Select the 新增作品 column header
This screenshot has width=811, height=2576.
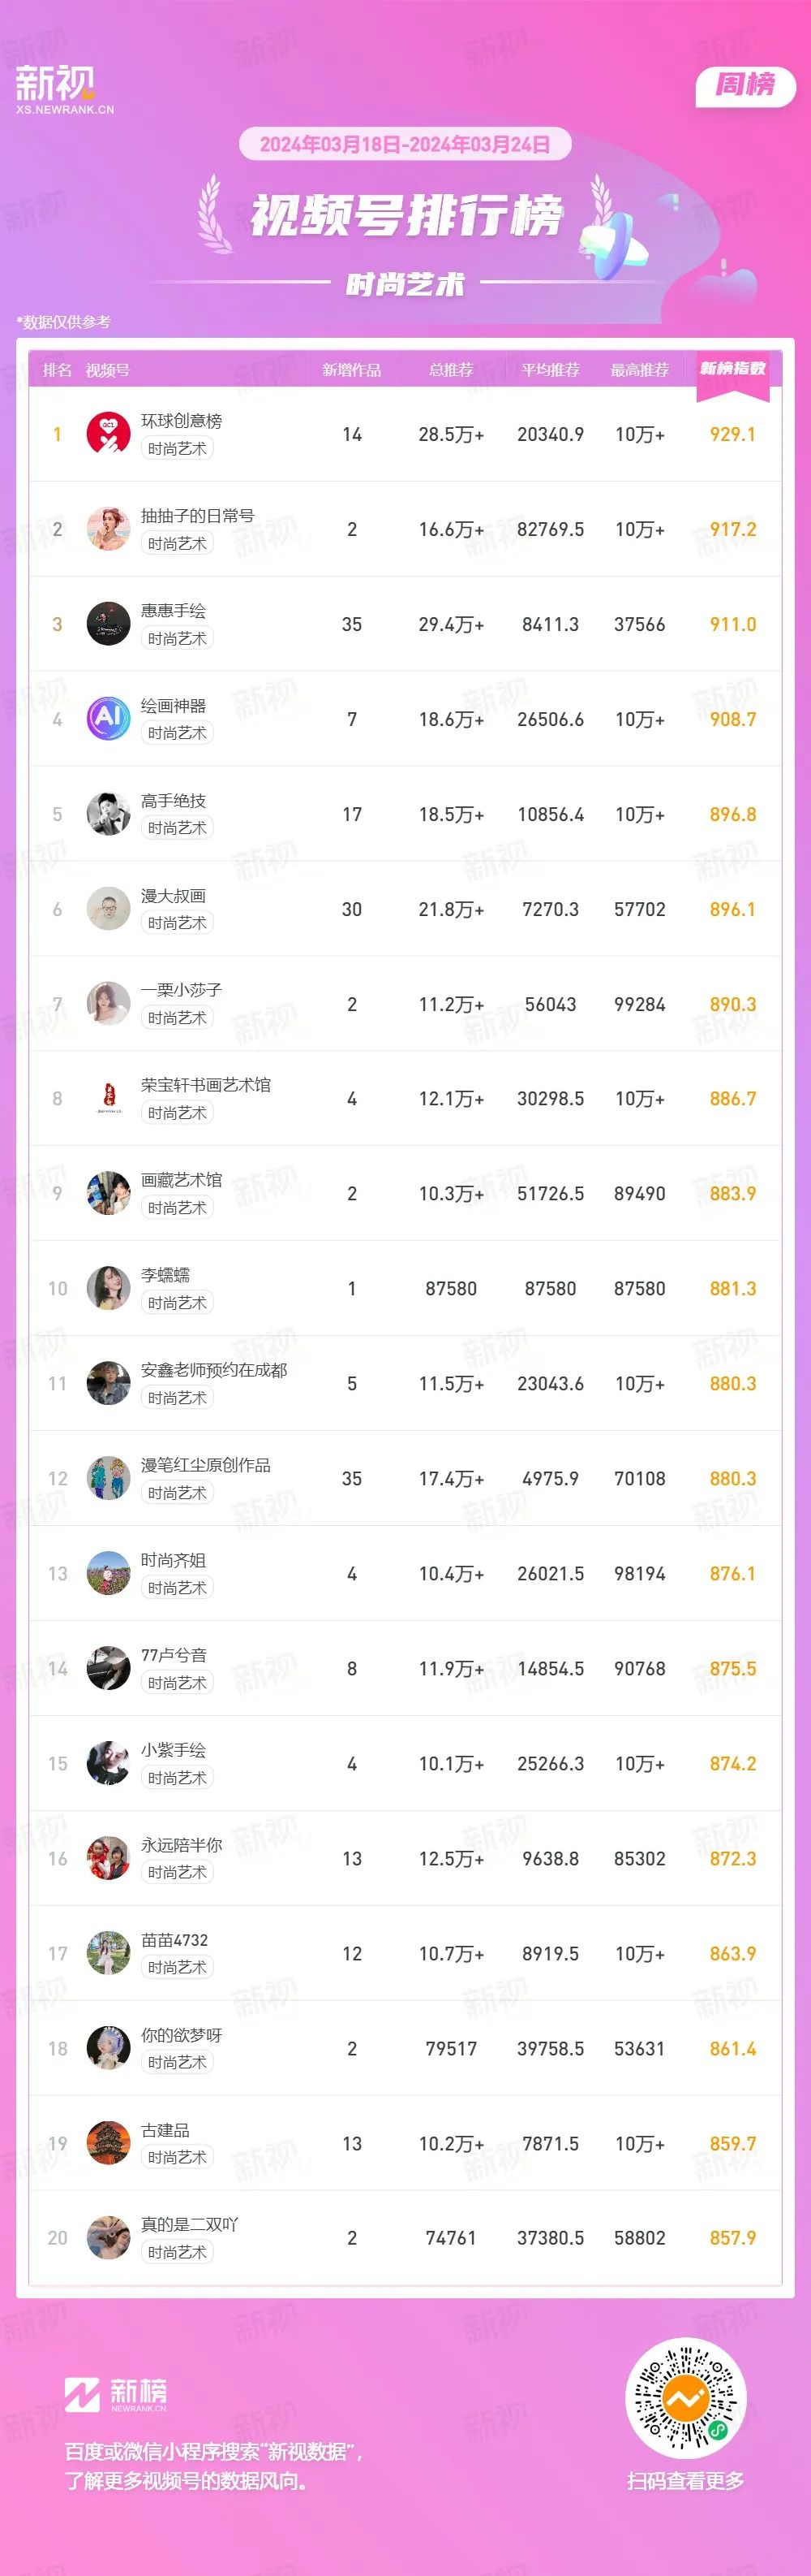click(351, 370)
